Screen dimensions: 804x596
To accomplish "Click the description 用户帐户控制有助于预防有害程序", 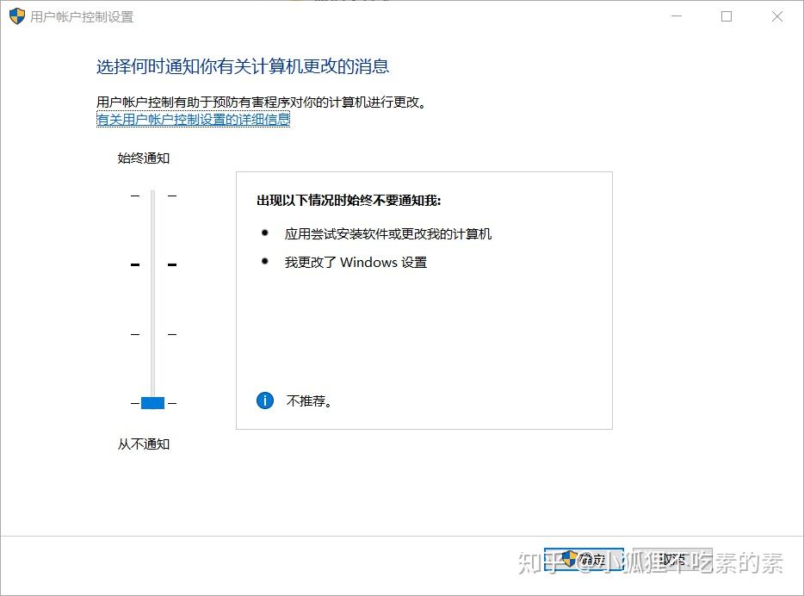I will tap(262, 102).
